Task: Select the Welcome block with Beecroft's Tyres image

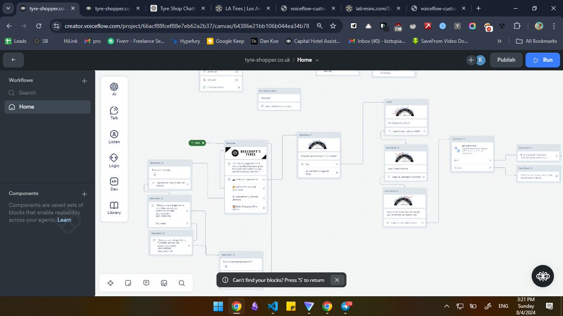Action: [246, 177]
